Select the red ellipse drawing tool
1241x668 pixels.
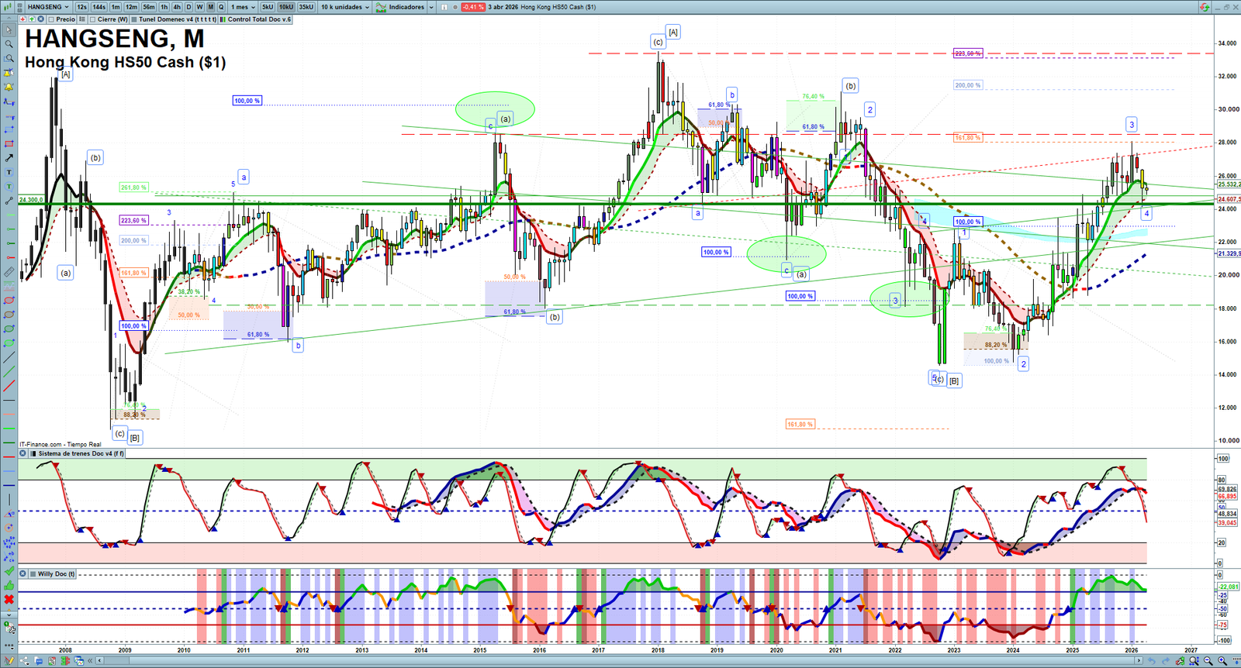pos(9,301)
